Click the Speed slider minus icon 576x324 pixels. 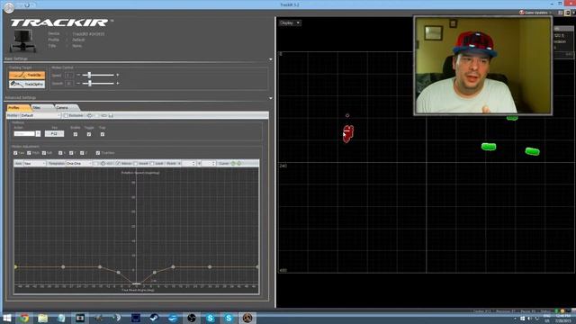point(78,75)
